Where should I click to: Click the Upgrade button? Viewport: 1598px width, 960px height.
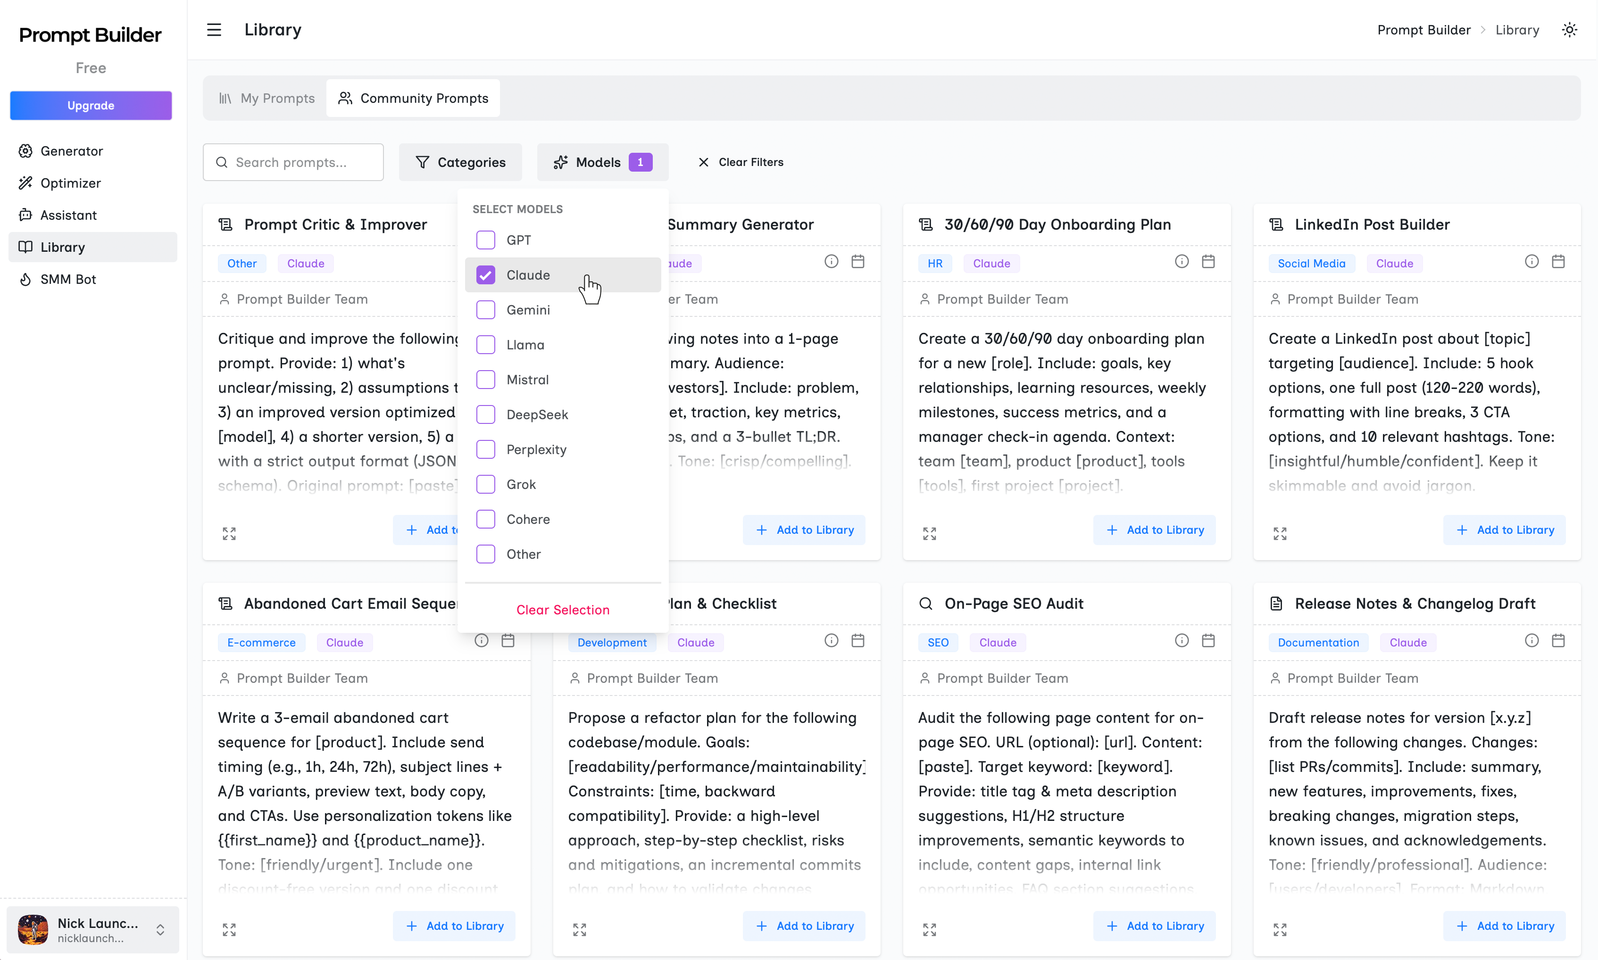[x=91, y=106]
